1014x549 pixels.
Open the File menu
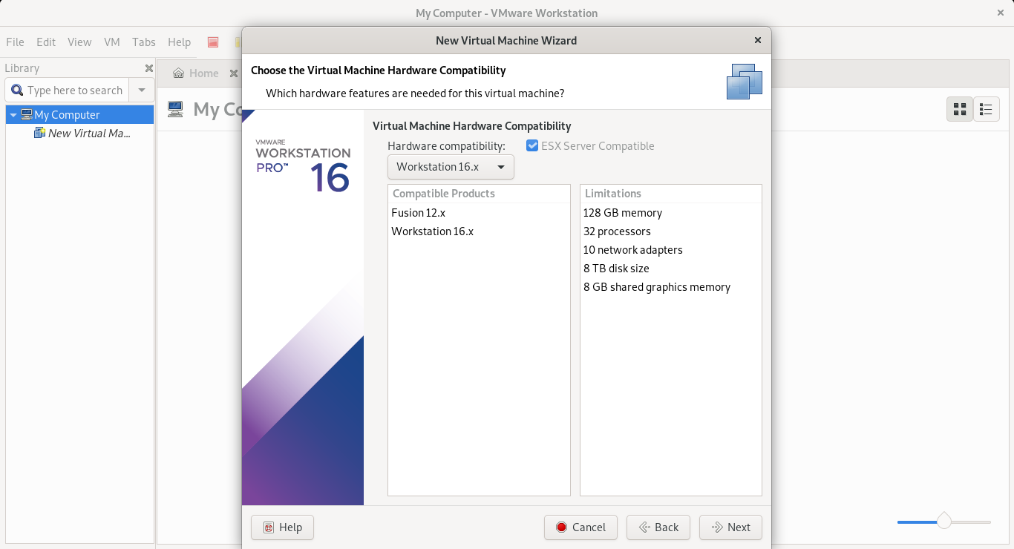[15, 42]
